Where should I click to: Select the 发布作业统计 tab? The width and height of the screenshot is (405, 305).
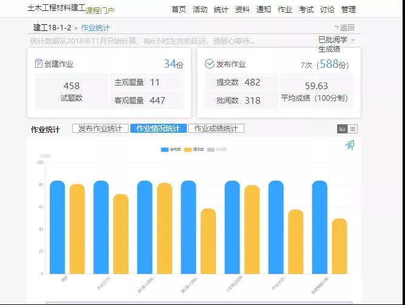point(100,129)
